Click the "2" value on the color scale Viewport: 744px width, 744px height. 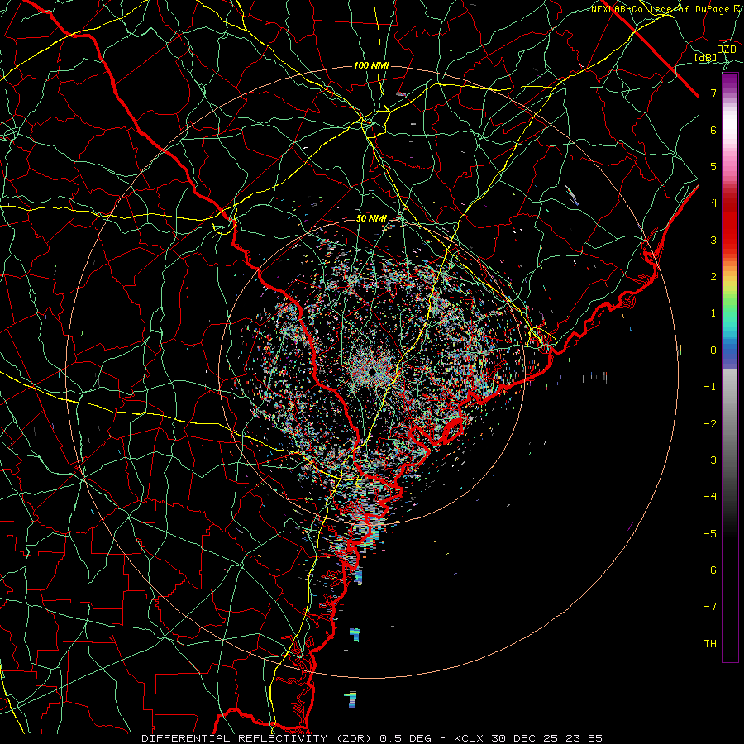pyautogui.click(x=713, y=277)
